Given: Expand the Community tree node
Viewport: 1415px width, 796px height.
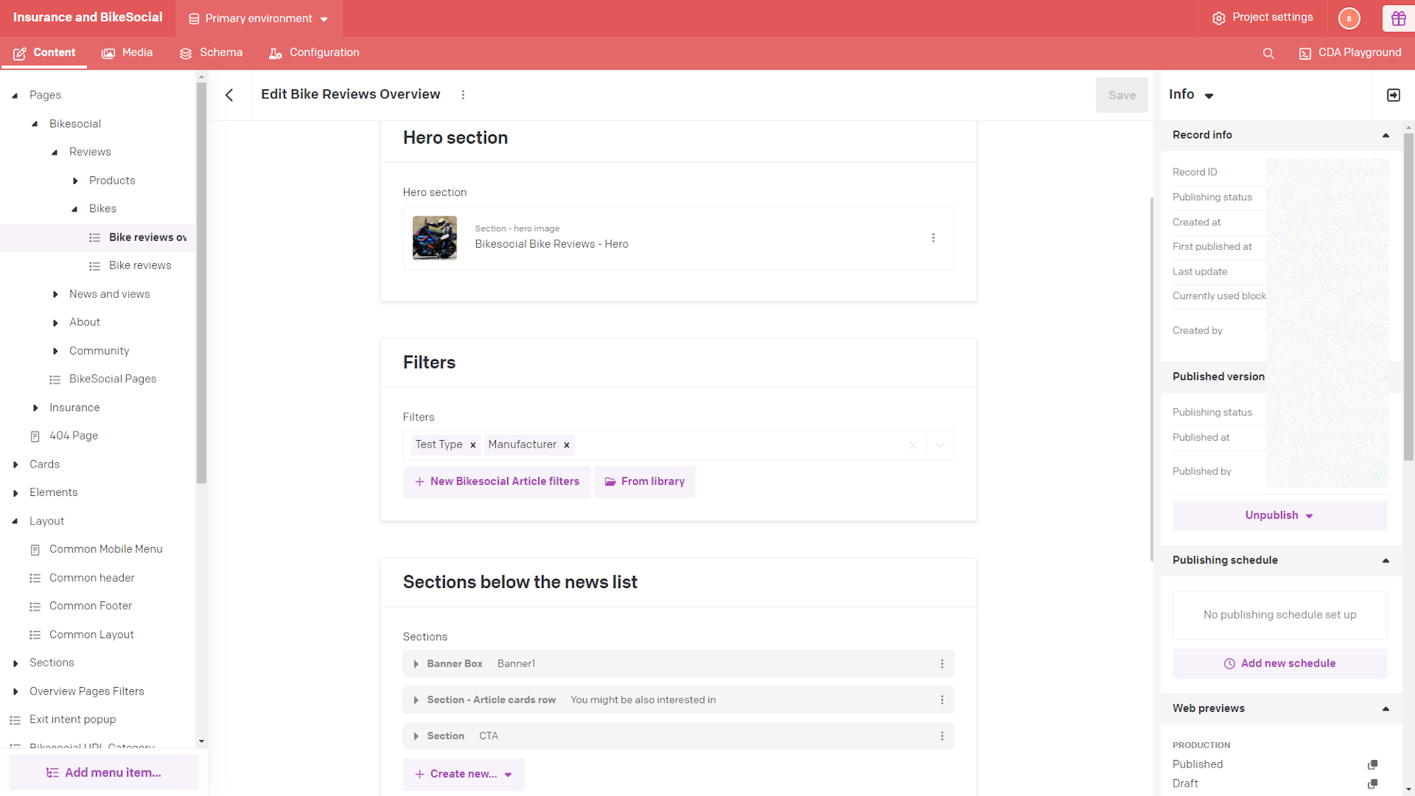Looking at the screenshot, I should click(55, 351).
